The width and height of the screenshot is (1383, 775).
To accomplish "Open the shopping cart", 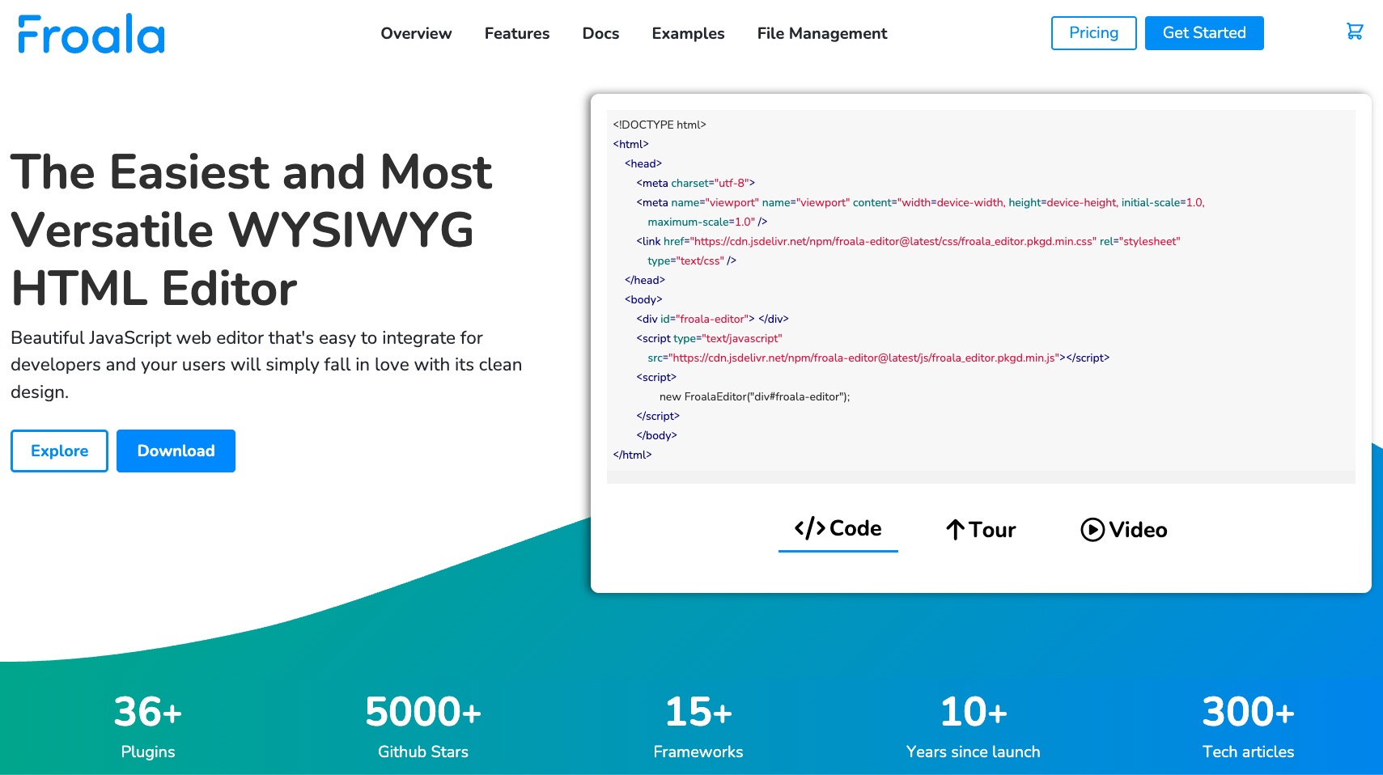I will 1354,32.
